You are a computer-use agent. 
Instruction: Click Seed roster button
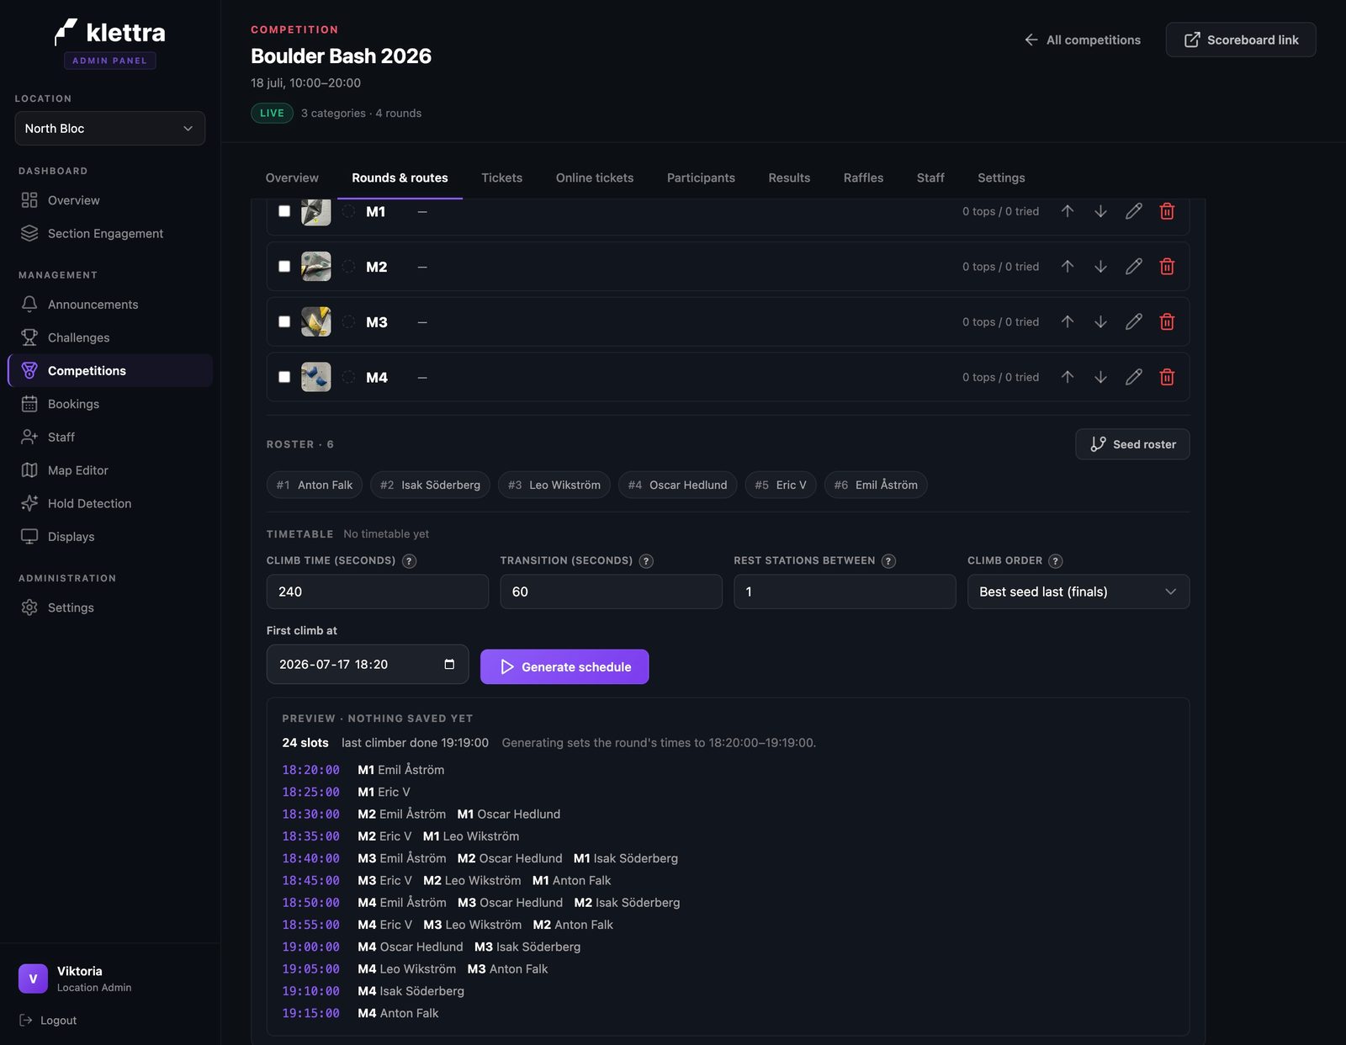(1132, 444)
